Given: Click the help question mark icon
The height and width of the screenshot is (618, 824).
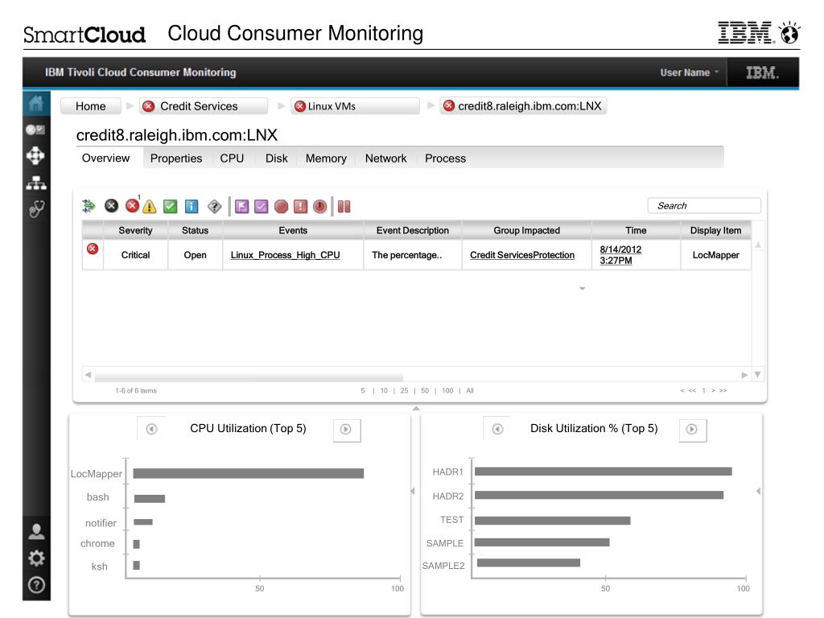Looking at the screenshot, I should pos(36,585).
